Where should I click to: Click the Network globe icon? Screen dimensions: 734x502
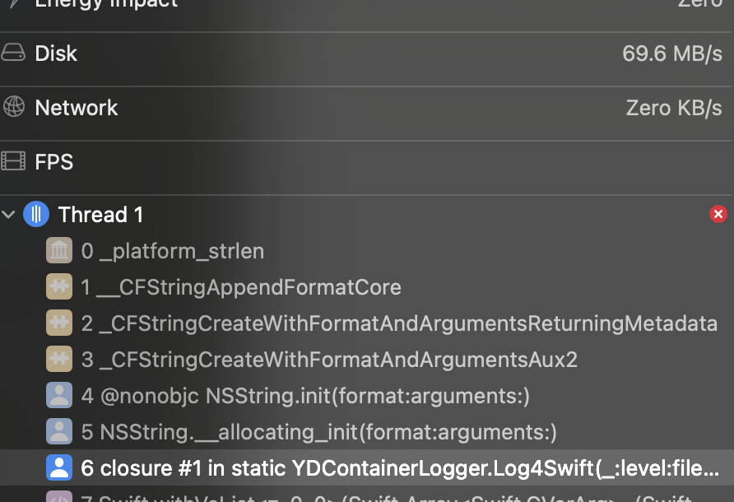click(13, 107)
